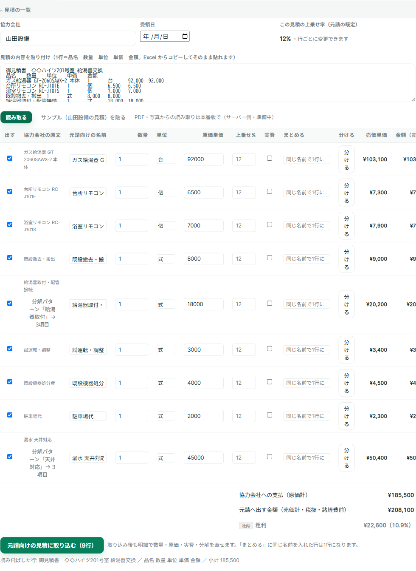The width and height of the screenshot is (416, 571).
Task: Uncheck 出す for 既設機器処分 row
Action: click(10, 382)
